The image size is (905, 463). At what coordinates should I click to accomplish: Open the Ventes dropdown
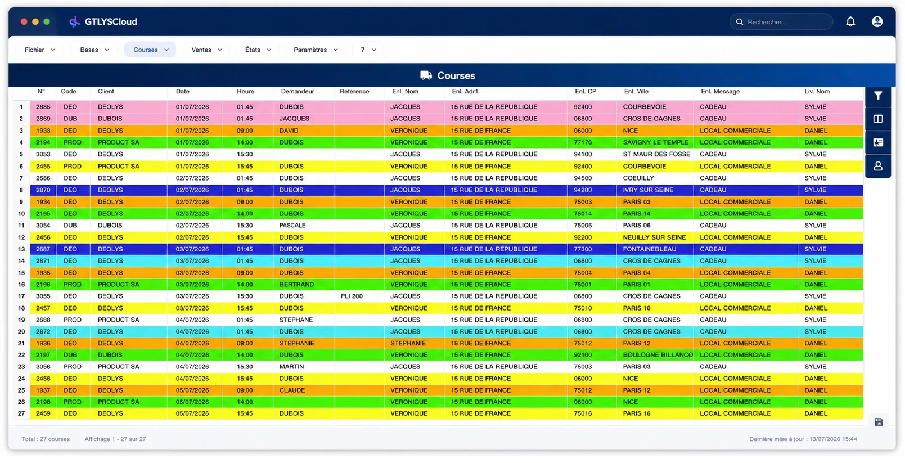(x=207, y=50)
